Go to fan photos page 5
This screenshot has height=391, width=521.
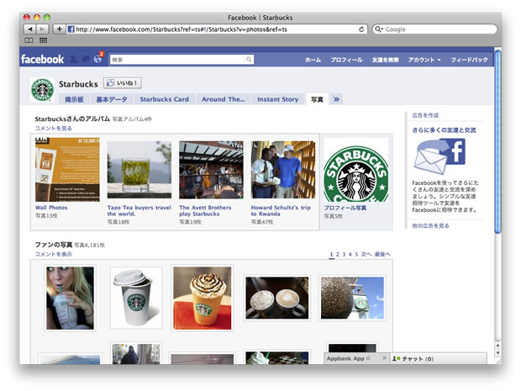[356, 254]
